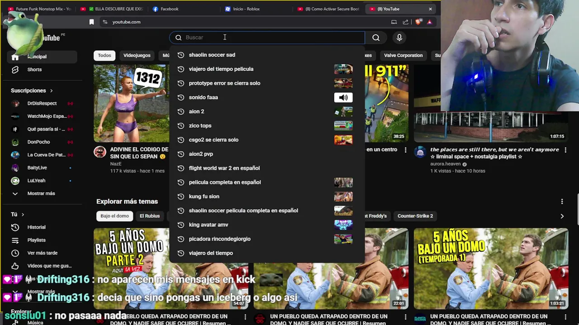Expand Mostrar más under subscriptions
This screenshot has height=325, width=579.
pyautogui.click(x=41, y=193)
